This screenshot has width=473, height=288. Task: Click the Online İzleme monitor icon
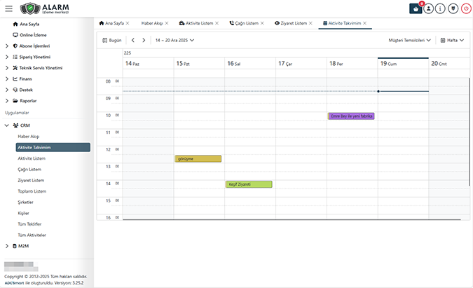15,34
